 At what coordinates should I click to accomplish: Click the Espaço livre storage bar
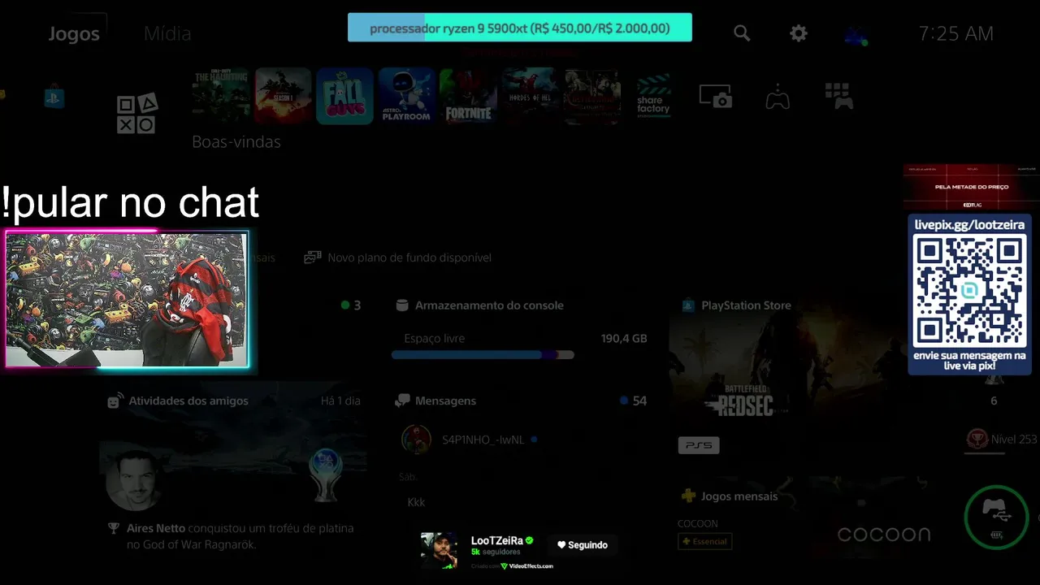click(x=483, y=355)
